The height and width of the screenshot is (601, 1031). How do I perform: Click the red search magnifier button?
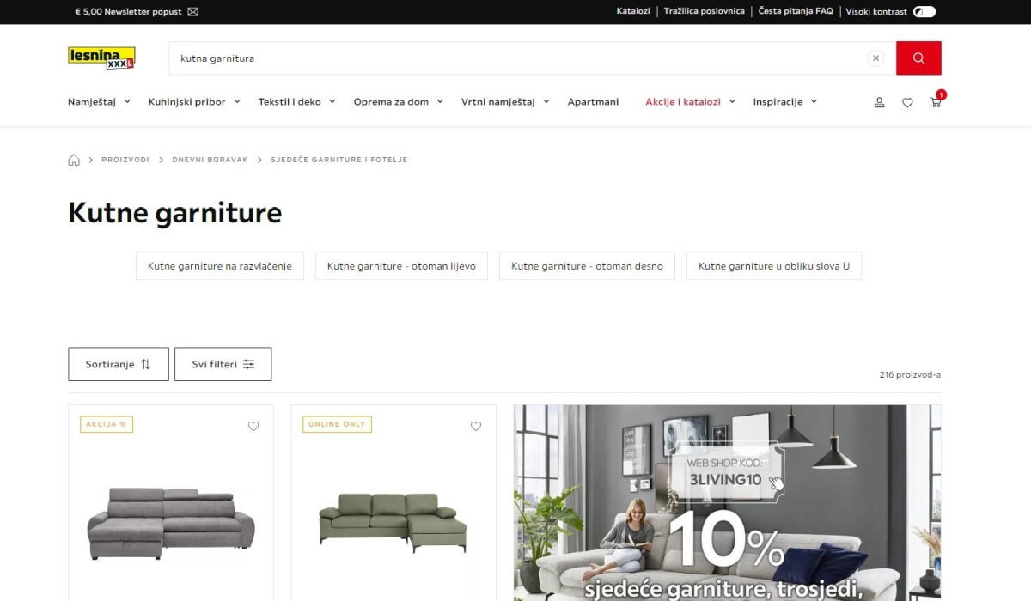click(x=918, y=58)
